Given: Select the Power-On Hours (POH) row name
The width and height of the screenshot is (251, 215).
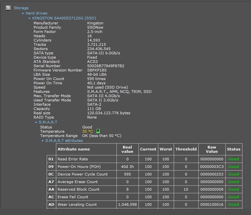Looking at the screenshot, I should pos(79,167).
